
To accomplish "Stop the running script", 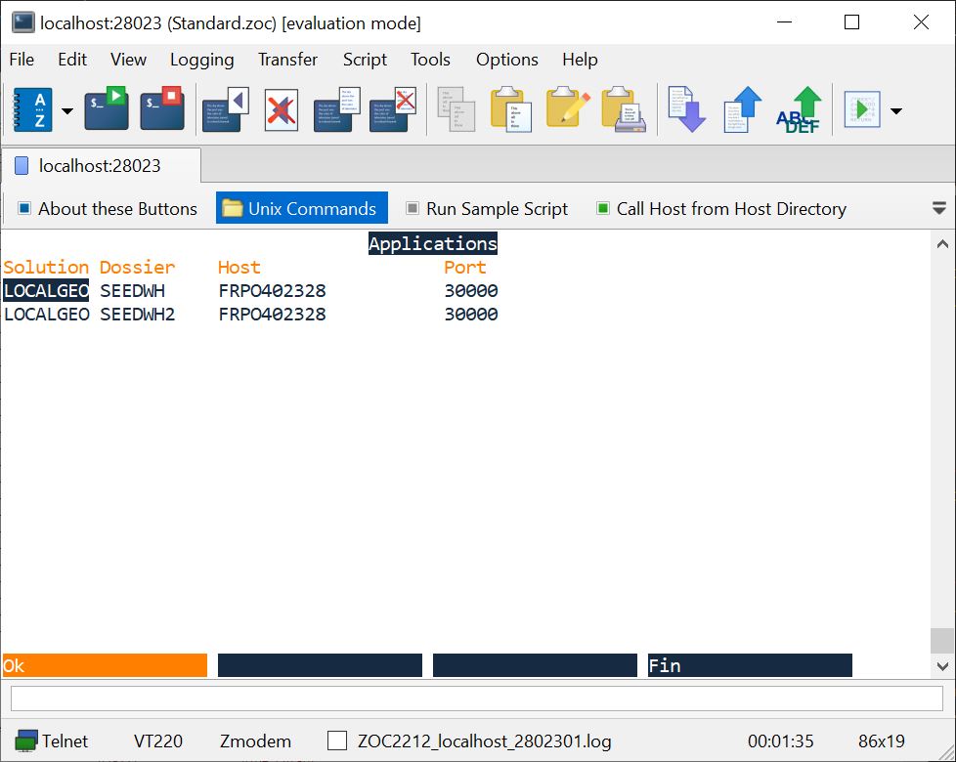I will coord(162,108).
